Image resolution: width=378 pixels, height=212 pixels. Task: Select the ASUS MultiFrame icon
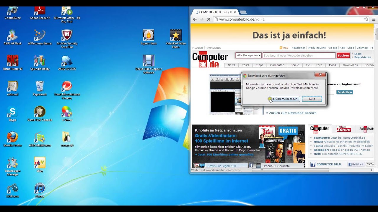point(40,139)
